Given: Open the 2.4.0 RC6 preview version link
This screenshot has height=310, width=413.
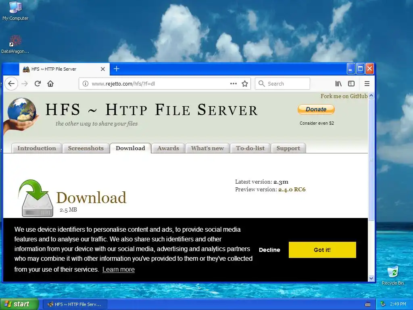Looking at the screenshot, I should (x=292, y=189).
